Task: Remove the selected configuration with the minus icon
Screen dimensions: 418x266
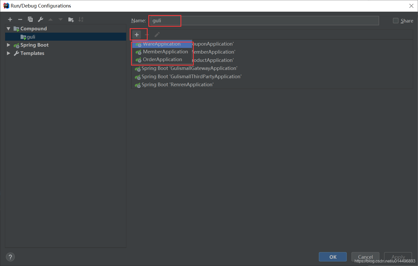Action: pos(20,19)
